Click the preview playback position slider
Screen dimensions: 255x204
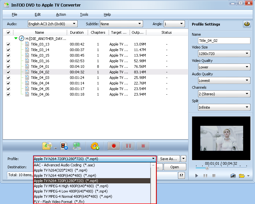pyautogui.click(x=207, y=168)
